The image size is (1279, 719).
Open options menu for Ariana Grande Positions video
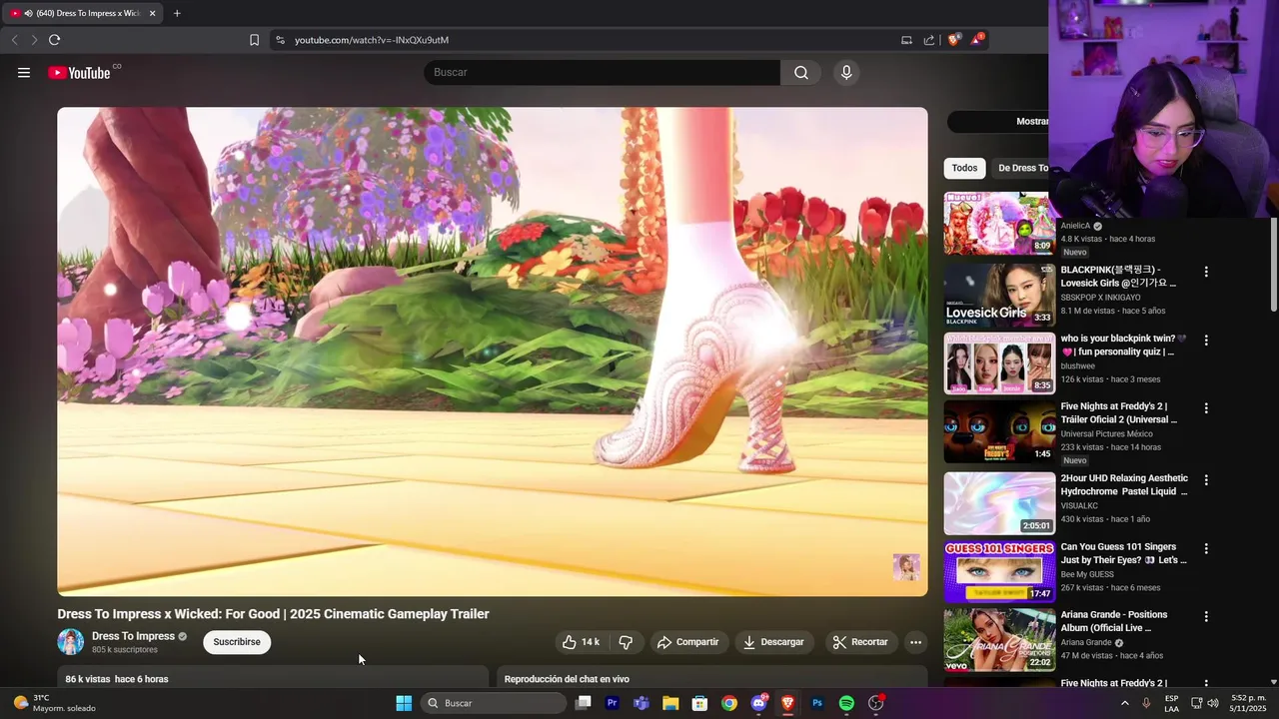coord(1206,617)
